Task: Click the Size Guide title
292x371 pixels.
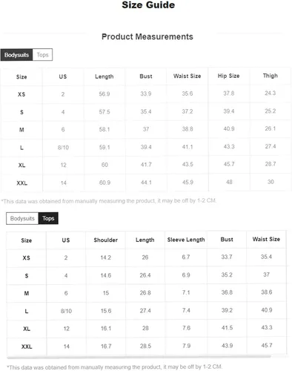Action: tap(148, 5)
